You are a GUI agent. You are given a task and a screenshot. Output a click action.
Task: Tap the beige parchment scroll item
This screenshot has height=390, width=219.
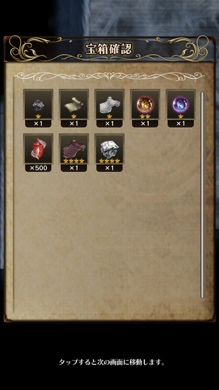click(x=74, y=104)
